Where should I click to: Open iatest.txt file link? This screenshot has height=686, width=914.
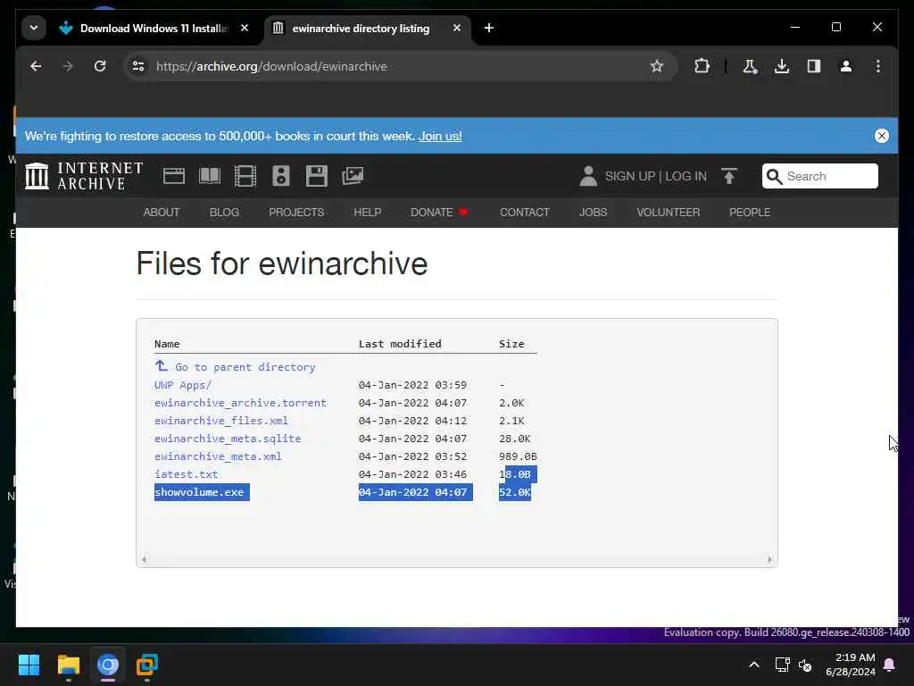click(x=186, y=474)
